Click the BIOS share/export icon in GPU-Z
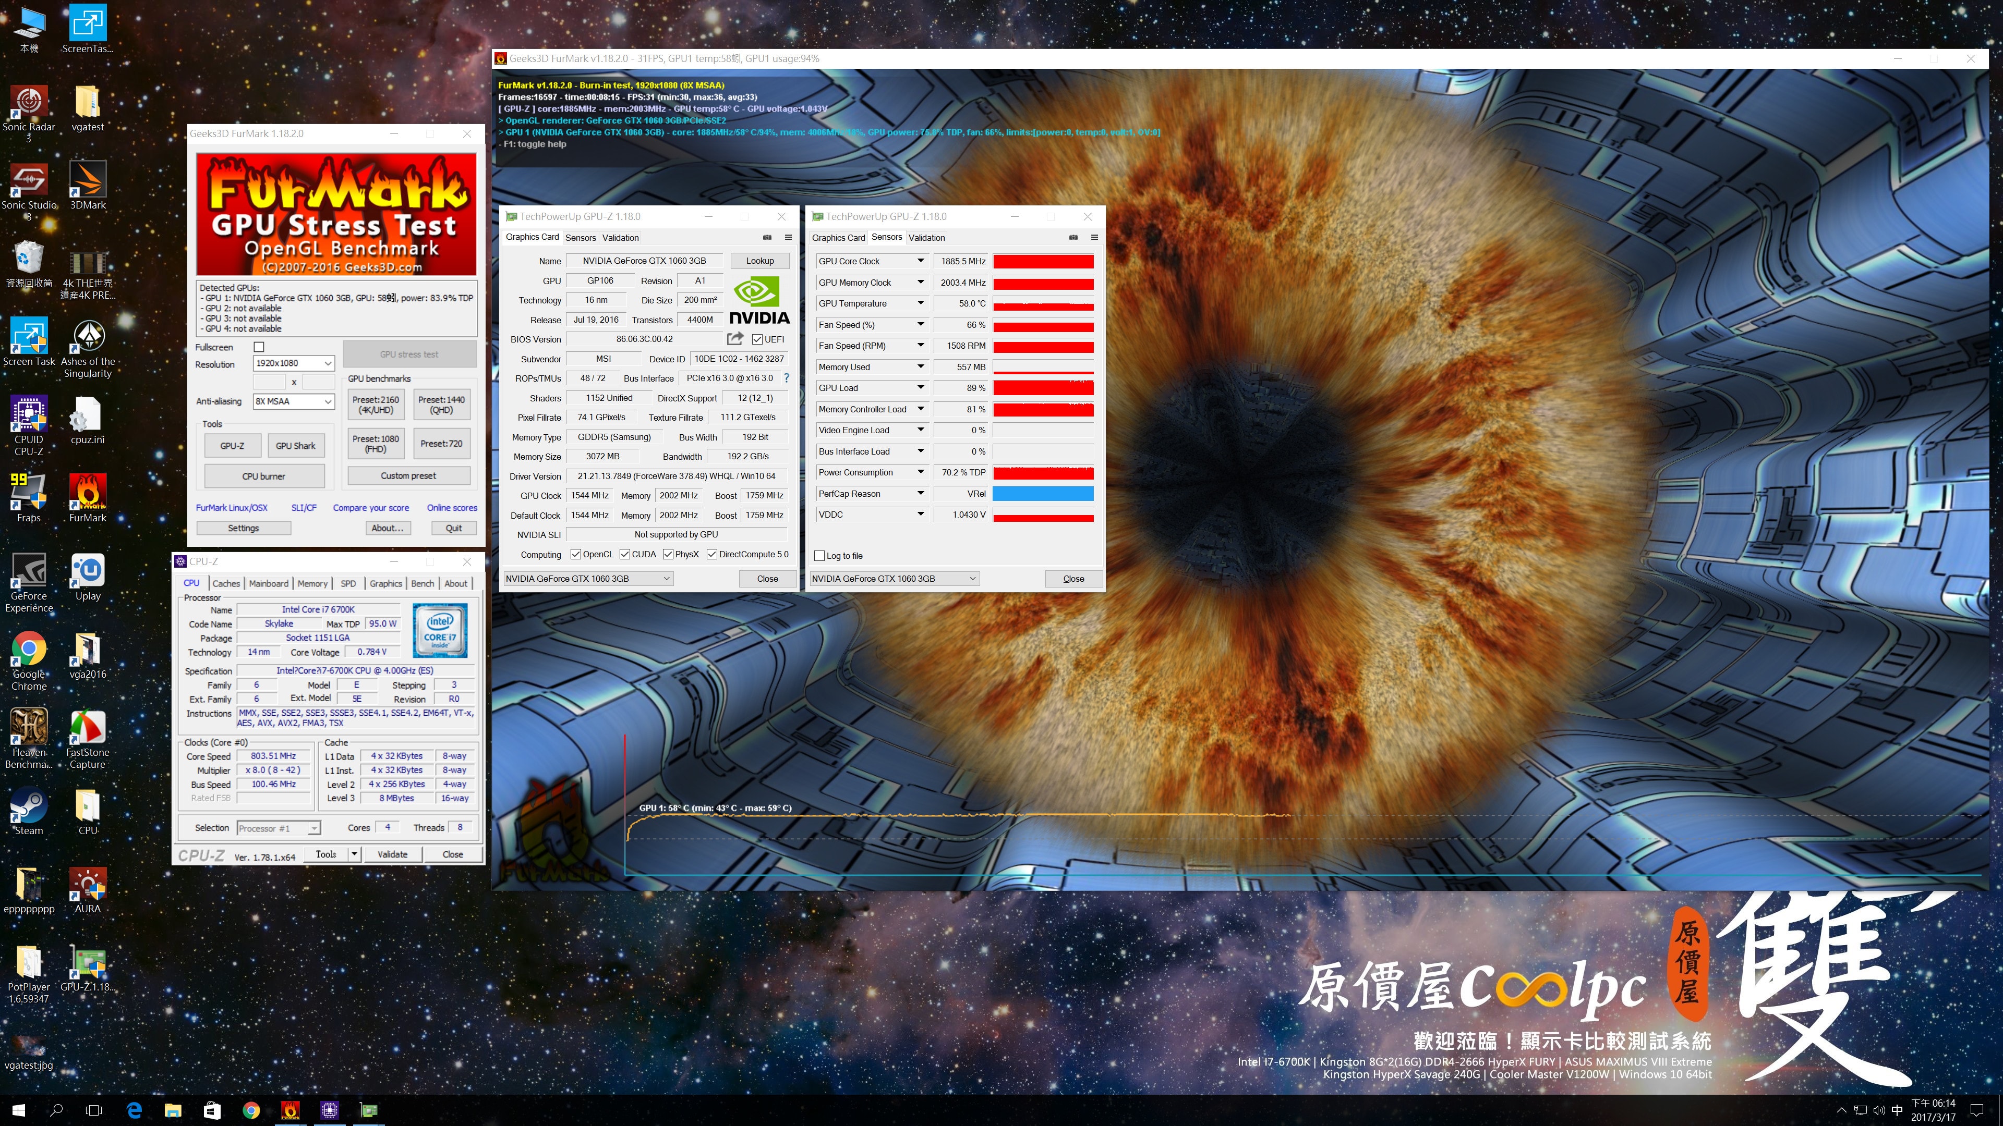Screen dimensions: 2003x1126 (x=735, y=339)
